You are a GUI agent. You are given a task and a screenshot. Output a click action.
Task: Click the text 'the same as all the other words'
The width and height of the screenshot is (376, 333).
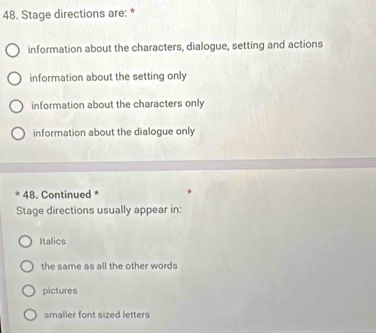[x=109, y=266]
